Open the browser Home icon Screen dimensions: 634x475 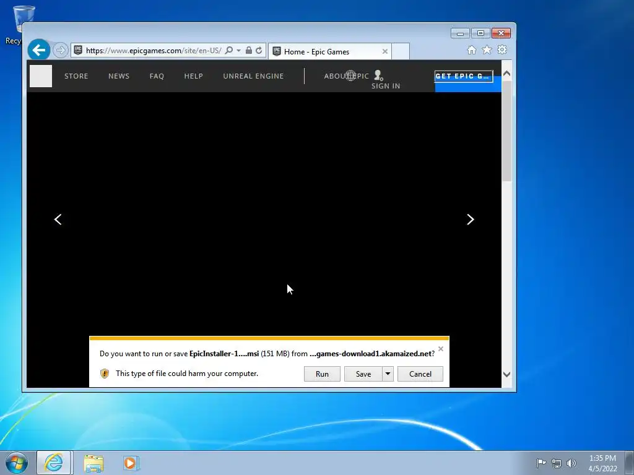click(471, 49)
